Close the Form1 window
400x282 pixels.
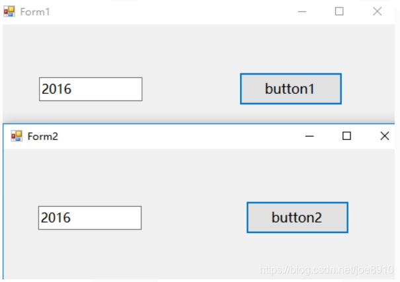pyautogui.click(x=378, y=12)
